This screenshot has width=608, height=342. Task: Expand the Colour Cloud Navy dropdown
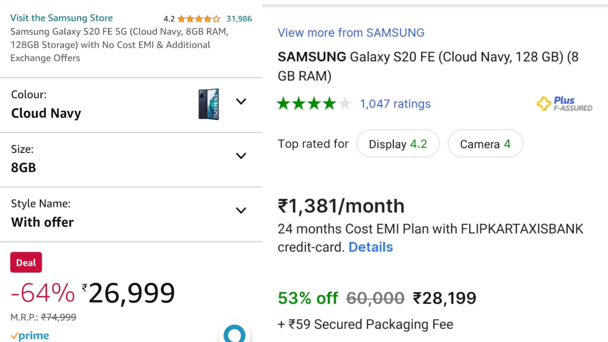[241, 101]
